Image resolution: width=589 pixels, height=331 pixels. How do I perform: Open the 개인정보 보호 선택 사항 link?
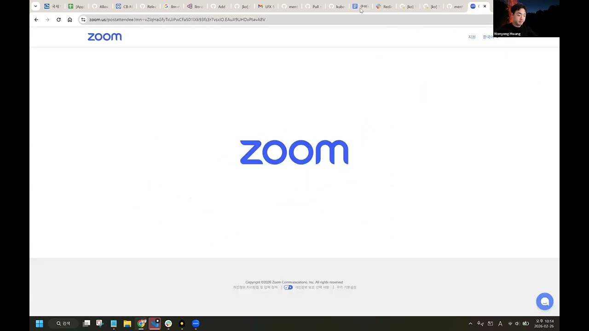312,287
